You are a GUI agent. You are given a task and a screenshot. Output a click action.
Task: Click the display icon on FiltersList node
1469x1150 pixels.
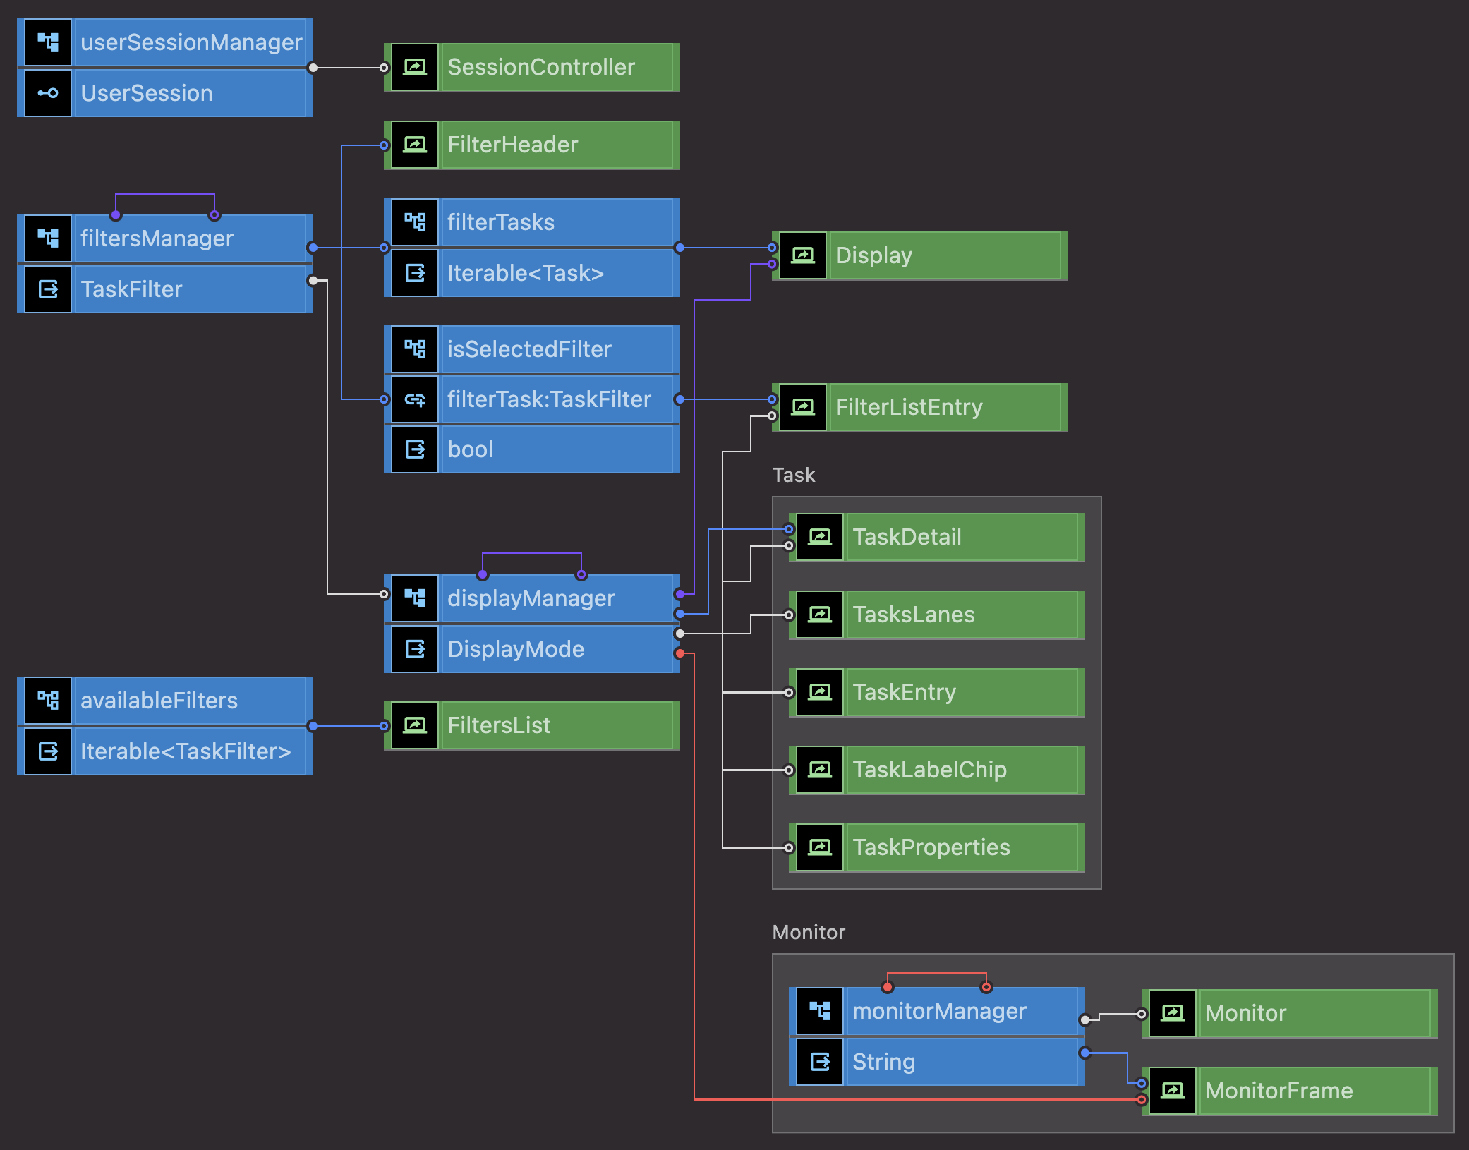[x=416, y=725]
